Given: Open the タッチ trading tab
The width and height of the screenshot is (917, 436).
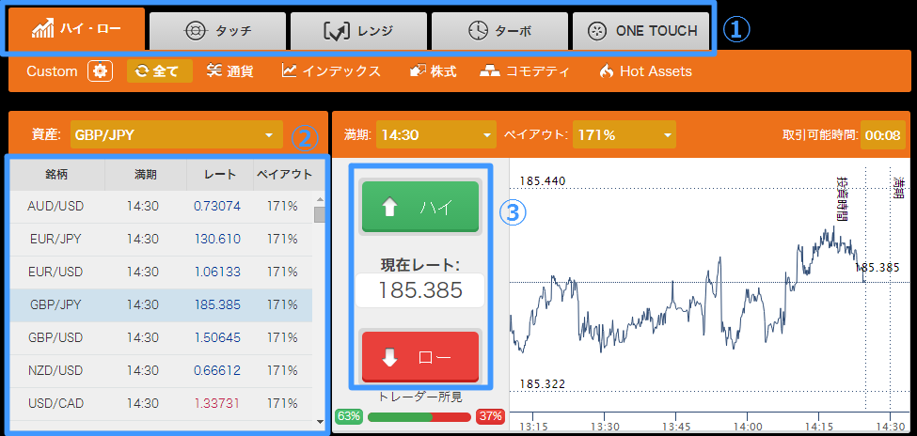Looking at the screenshot, I should (x=217, y=31).
